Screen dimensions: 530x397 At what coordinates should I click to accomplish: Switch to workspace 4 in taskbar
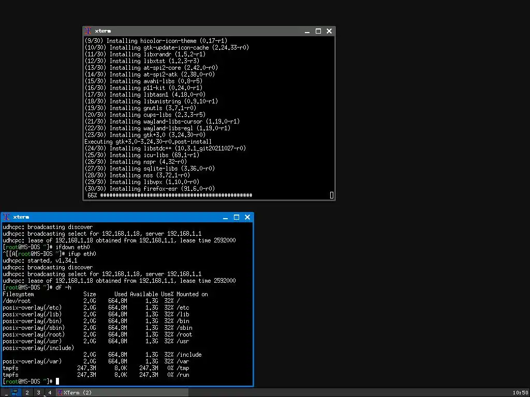50,393
